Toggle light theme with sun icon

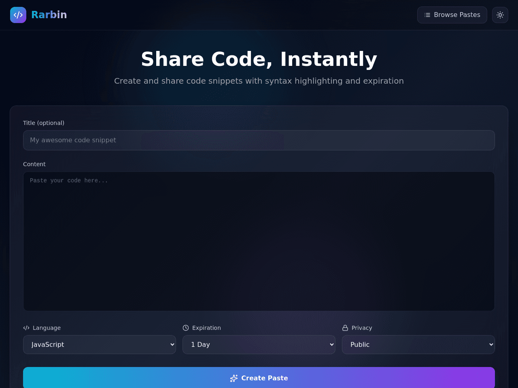click(x=500, y=15)
